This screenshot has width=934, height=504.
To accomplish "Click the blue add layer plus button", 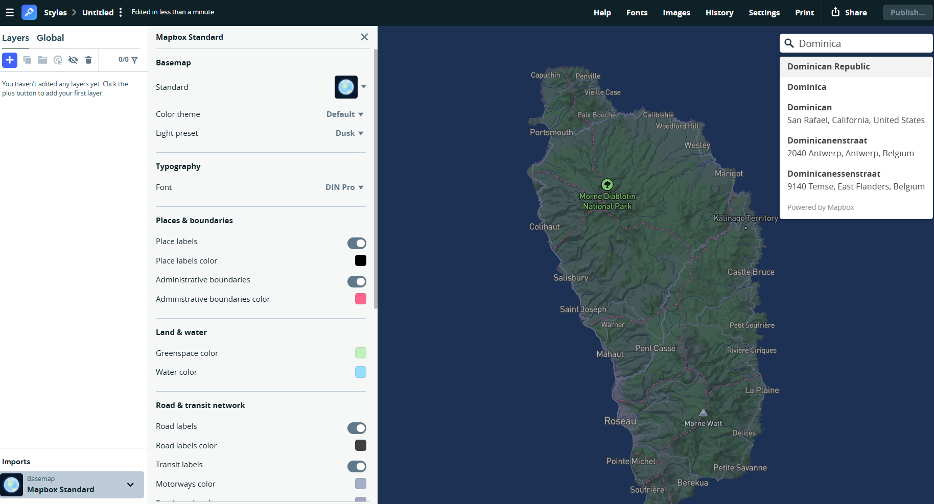I will coord(10,60).
